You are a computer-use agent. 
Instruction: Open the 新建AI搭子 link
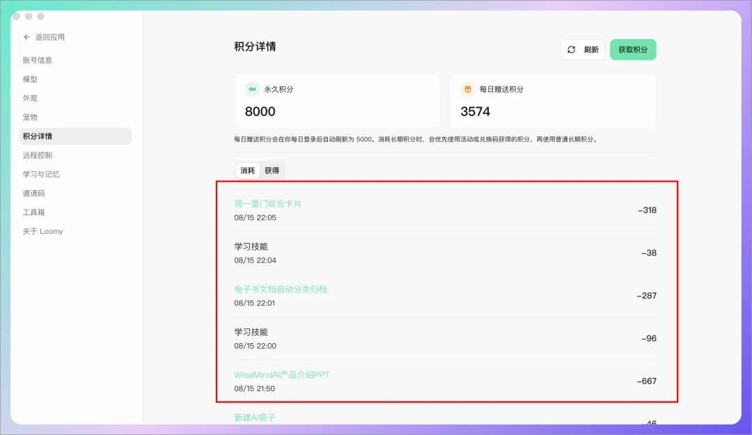coord(255,418)
